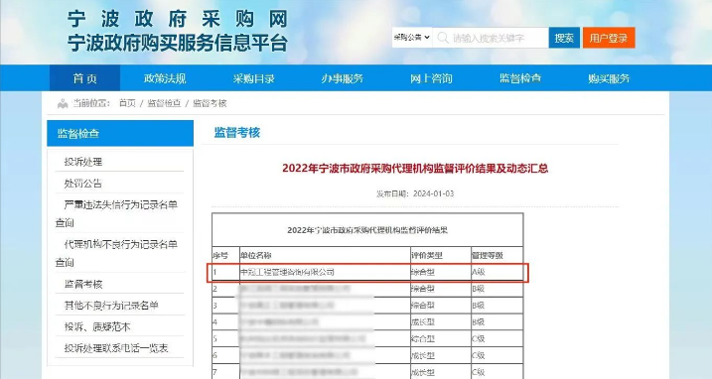Select the 采购目录 navigation item
712x379 pixels.
(x=253, y=78)
